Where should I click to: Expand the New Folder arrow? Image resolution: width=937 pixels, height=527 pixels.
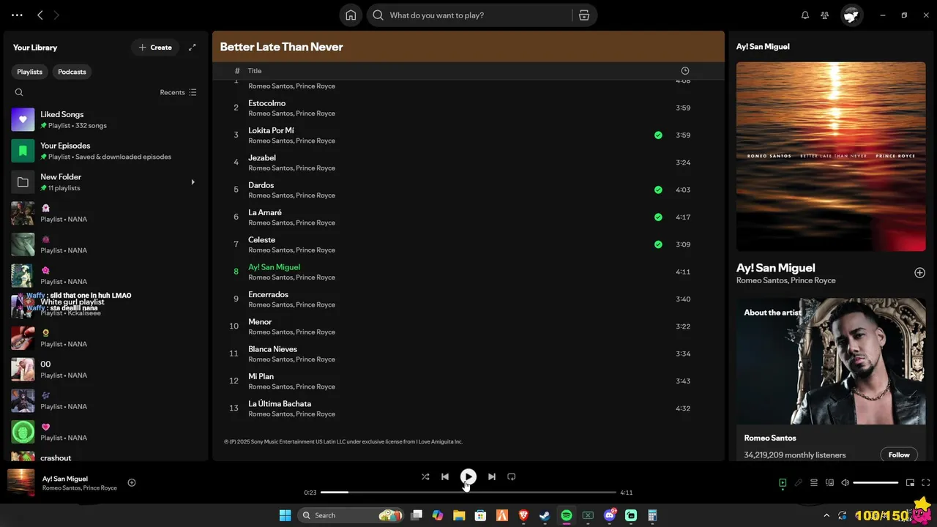[x=193, y=182]
